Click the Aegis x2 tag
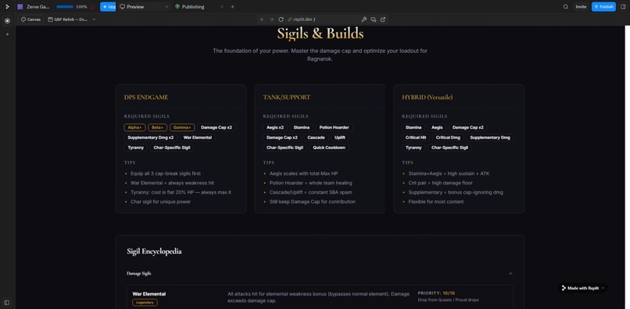 click(x=275, y=127)
